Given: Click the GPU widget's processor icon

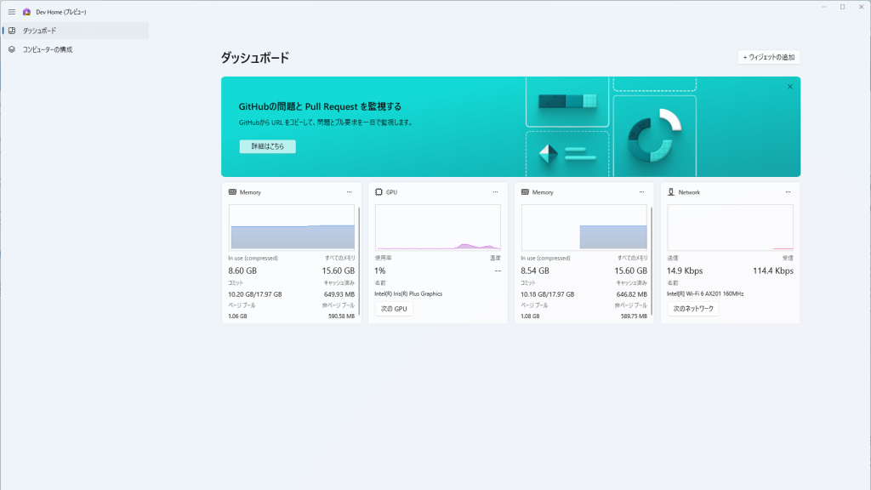Looking at the screenshot, I should pos(378,192).
